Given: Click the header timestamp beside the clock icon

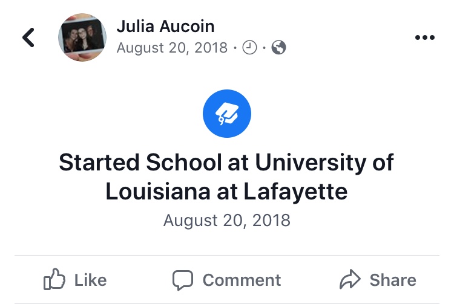Looking at the screenshot, I should coord(172,48).
